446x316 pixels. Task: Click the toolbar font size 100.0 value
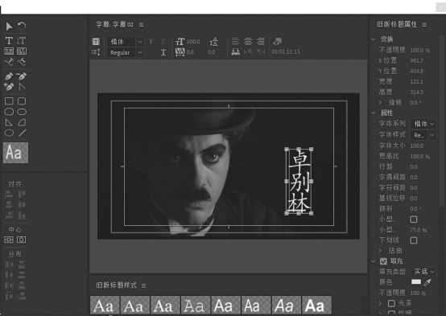(193, 42)
